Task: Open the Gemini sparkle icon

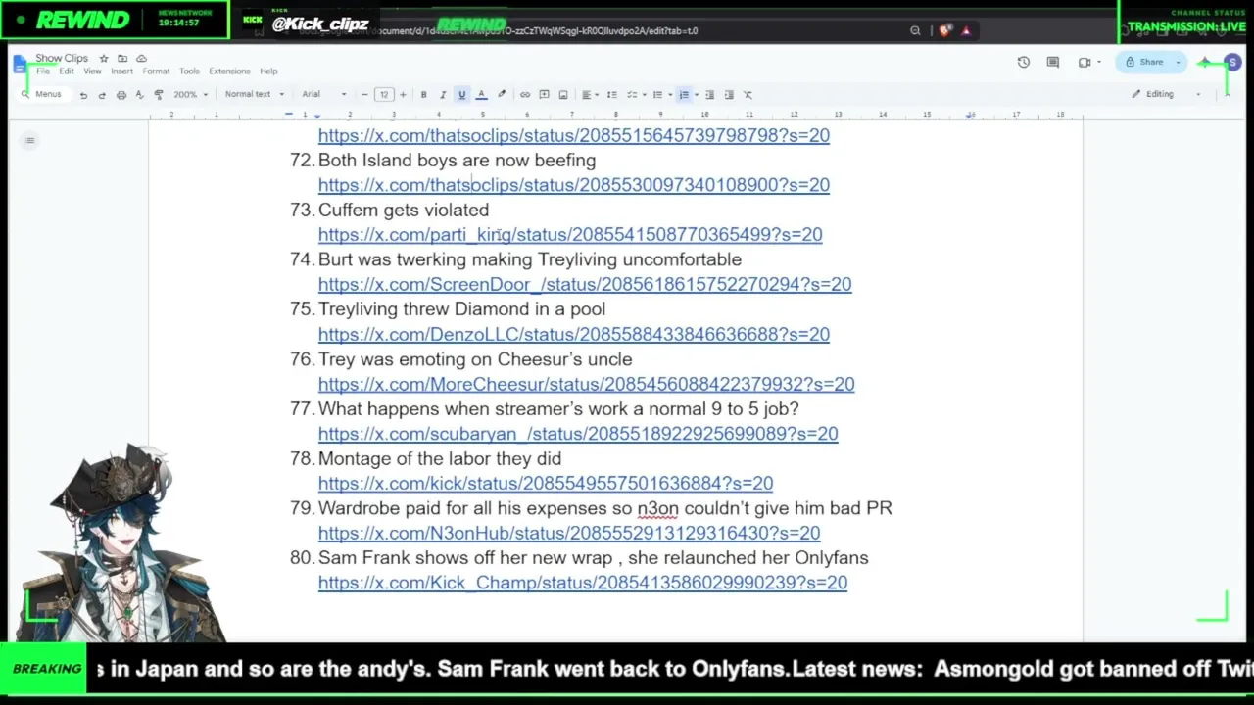Action: 1205,63
